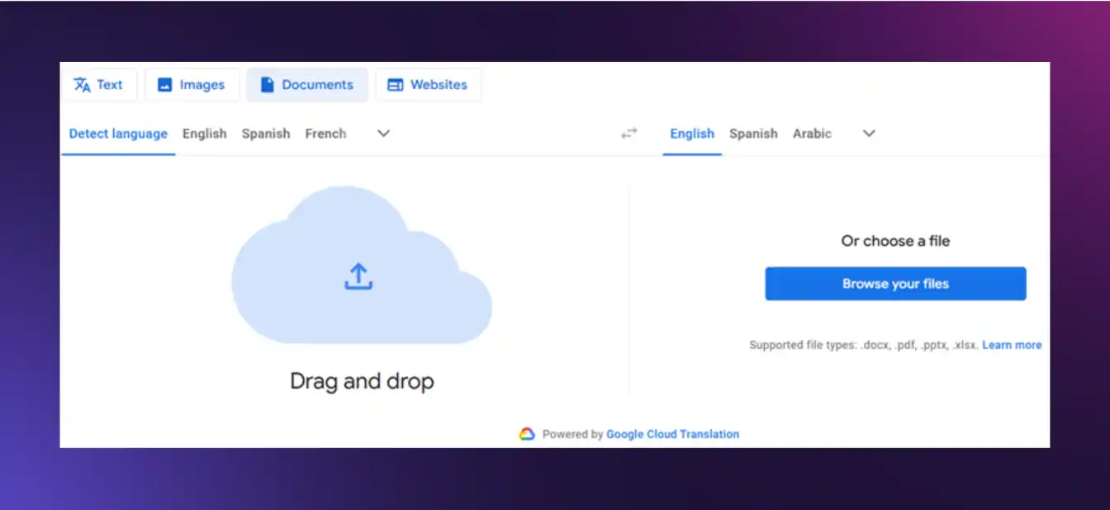This screenshot has width=1110, height=510.
Task: Click the Google Cloud logo icon
Action: [x=527, y=434]
